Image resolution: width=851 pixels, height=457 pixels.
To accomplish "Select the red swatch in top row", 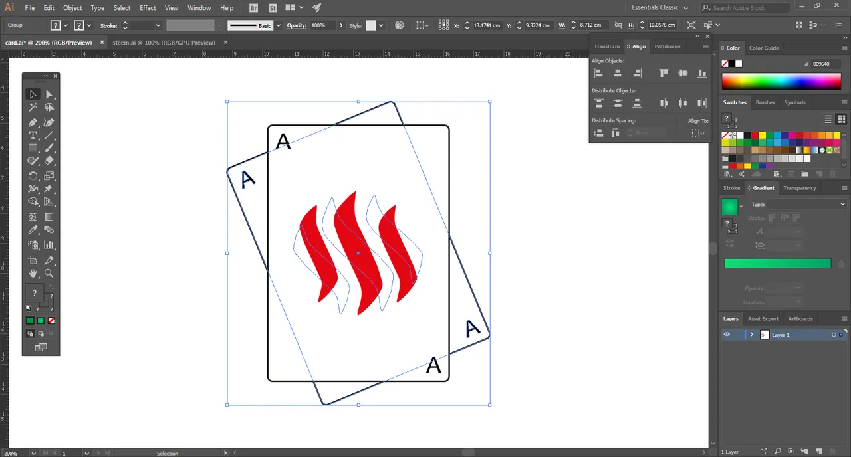I will tap(755, 135).
